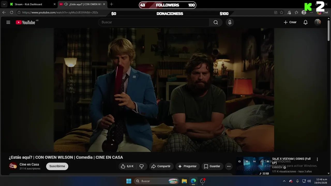Screen dimensions: 331x186
Task: Open OBS Studio taskbar icon
Action: coord(203,181)
